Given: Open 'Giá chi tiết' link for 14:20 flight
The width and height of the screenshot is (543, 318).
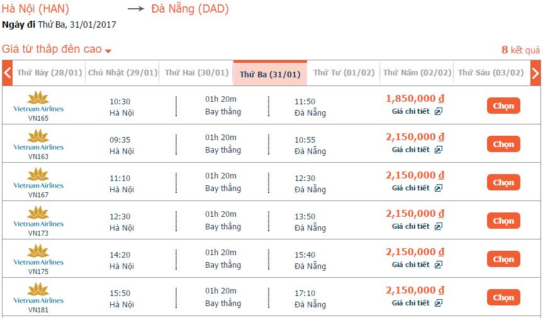Looking at the screenshot, I should click(x=411, y=265).
